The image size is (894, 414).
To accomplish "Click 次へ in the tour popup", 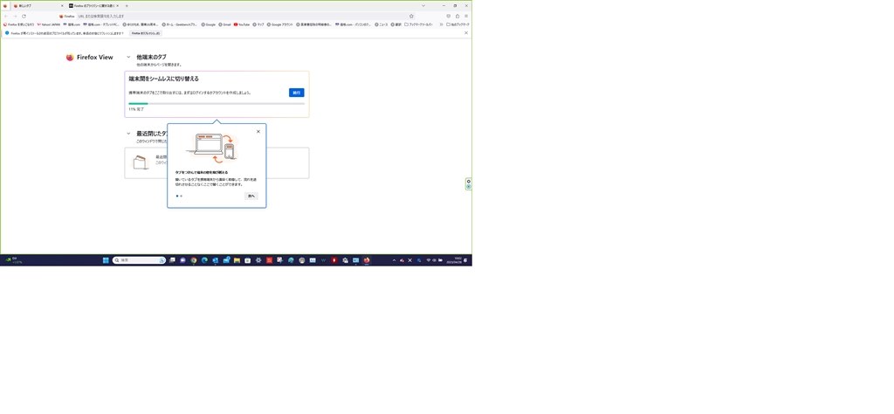I will [x=251, y=196].
